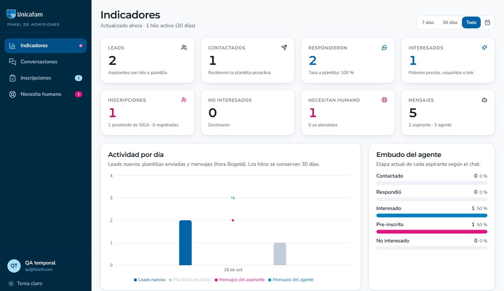Toggle Mensajes del aspirante series in legend
This screenshot has height=291, width=504.
(239, 280)
